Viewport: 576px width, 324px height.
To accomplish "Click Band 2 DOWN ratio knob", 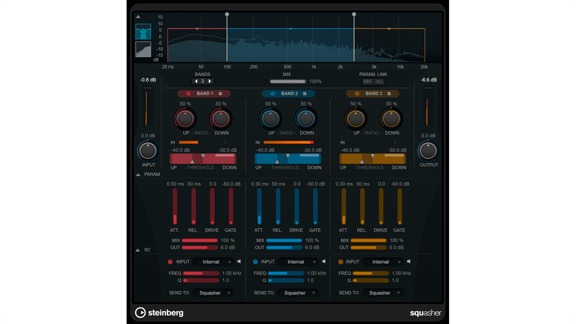I will [306, 119].
